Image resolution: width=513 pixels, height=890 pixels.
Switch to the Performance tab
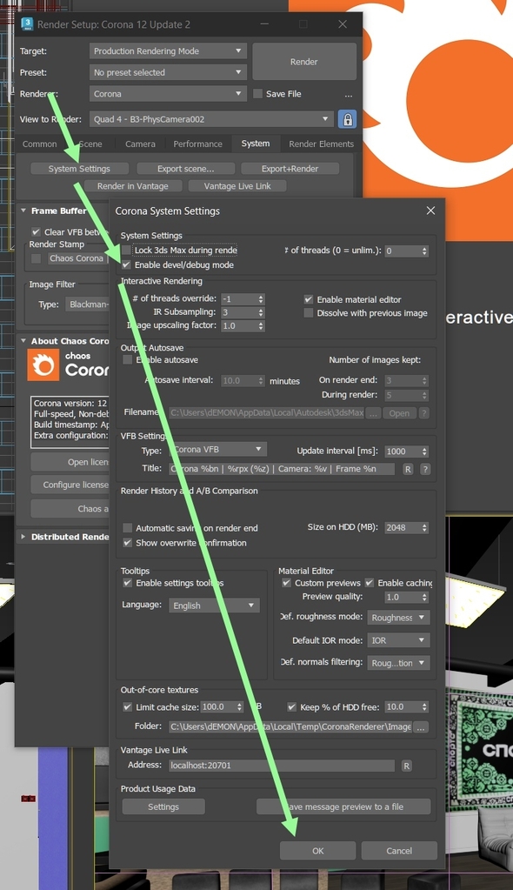[x=197, y=144]
